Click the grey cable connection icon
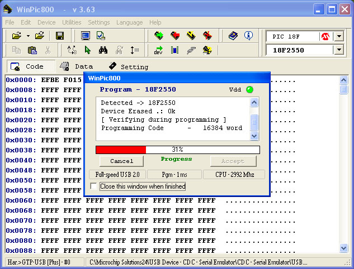The height and width of the screenshot is (269, 354). (x=191, y=50)
